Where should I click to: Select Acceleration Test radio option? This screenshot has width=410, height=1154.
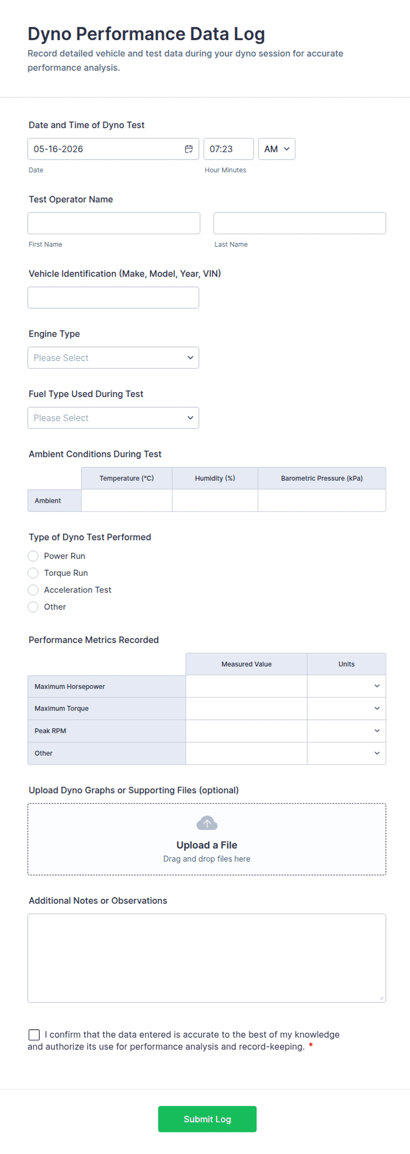(x=33, y=590)
